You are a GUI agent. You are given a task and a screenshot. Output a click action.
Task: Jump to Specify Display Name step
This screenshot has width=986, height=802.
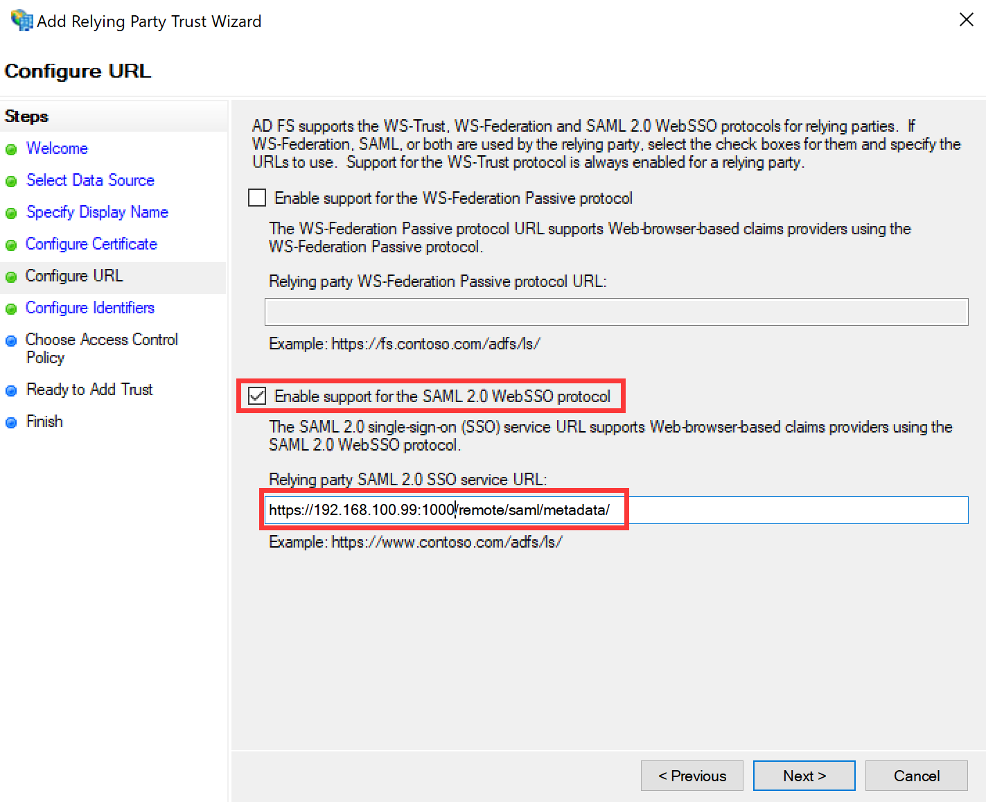(x=97, y=212)
